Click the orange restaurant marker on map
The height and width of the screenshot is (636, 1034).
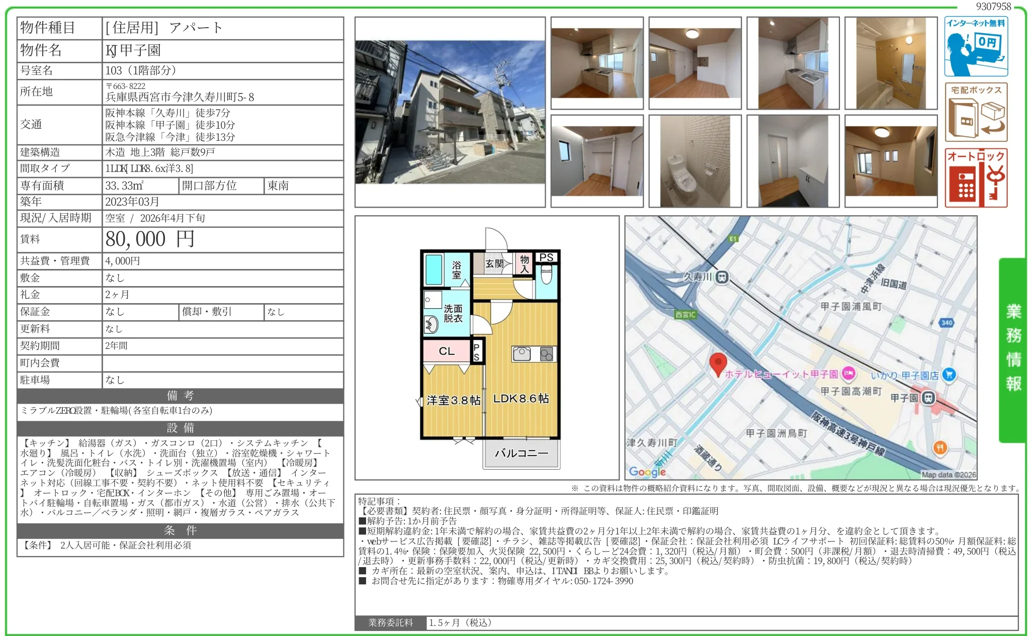[940, 447]
